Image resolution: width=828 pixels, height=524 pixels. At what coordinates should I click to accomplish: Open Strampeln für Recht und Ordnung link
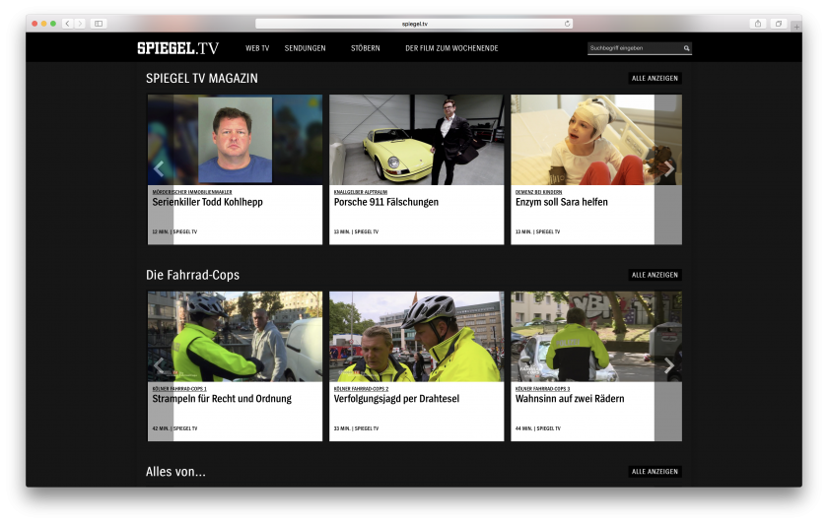pyautogui.click(x=222, y=399)
